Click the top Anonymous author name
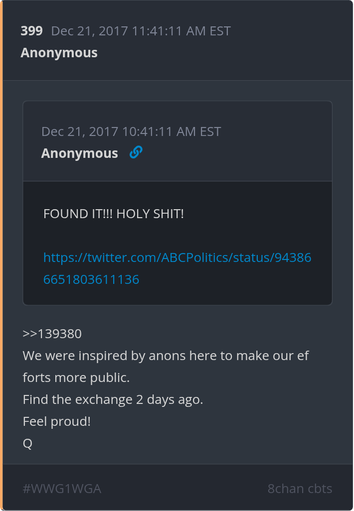This screenshot has width=354, height=511. pyautogui.click(x=59, y=53)
